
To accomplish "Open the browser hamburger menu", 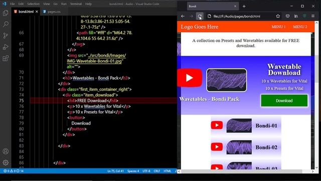I will coord(313,16).
